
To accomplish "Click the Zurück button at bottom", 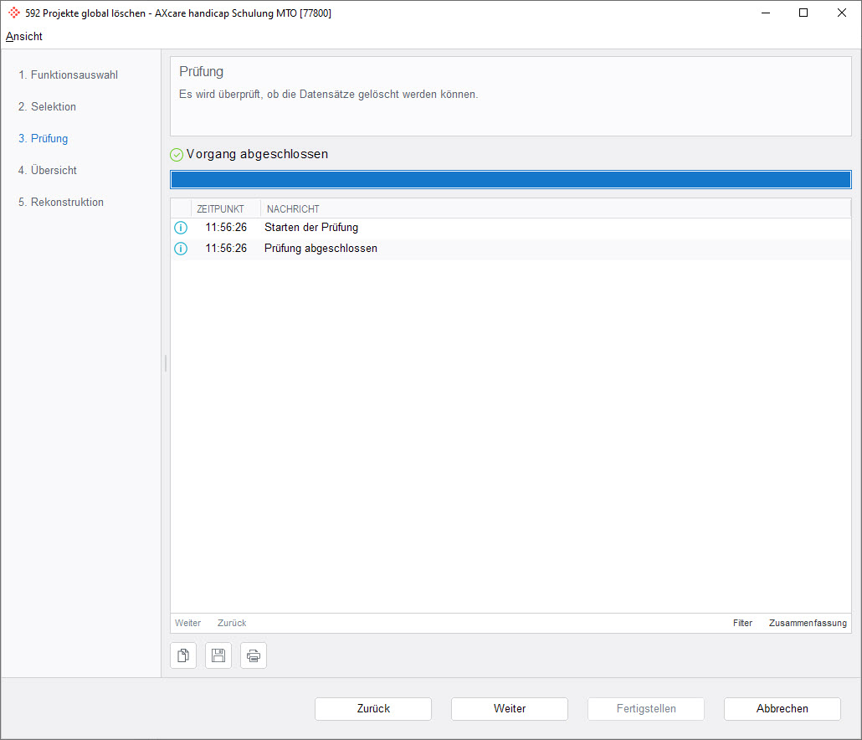I will (x=373, y=709).
